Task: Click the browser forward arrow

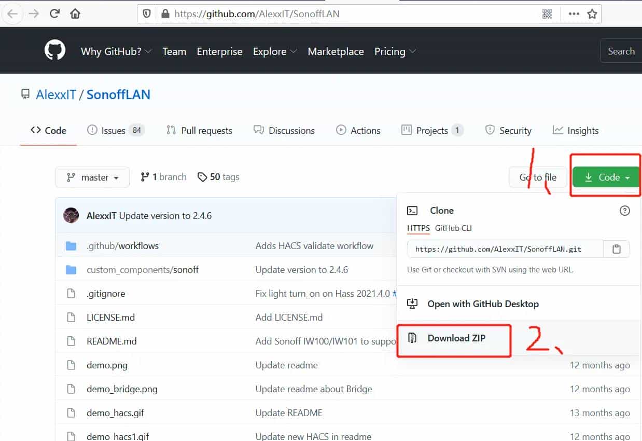Action: pos(34,14)
